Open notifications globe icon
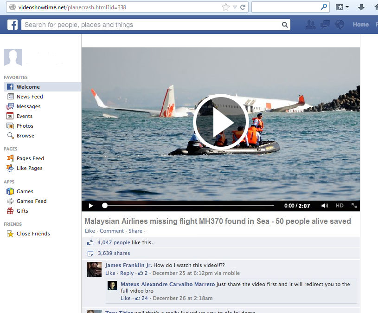Image resolution: width=378 pixels, height=313 pixels. (x=340, y=24)
